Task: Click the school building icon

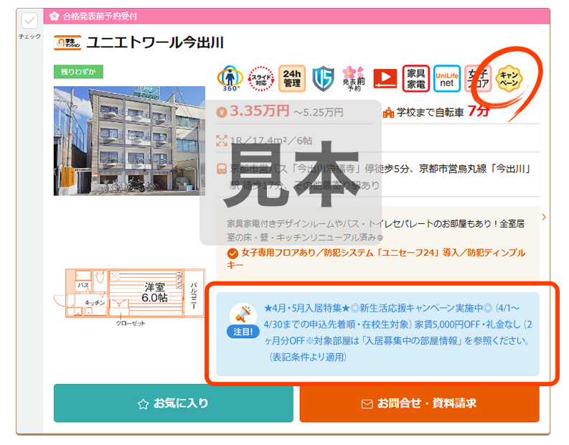Action: click(388, 113)
